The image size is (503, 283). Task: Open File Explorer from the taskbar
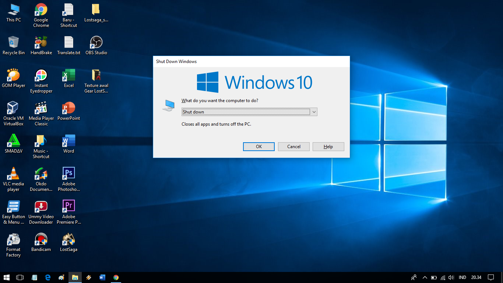(75, 277)
